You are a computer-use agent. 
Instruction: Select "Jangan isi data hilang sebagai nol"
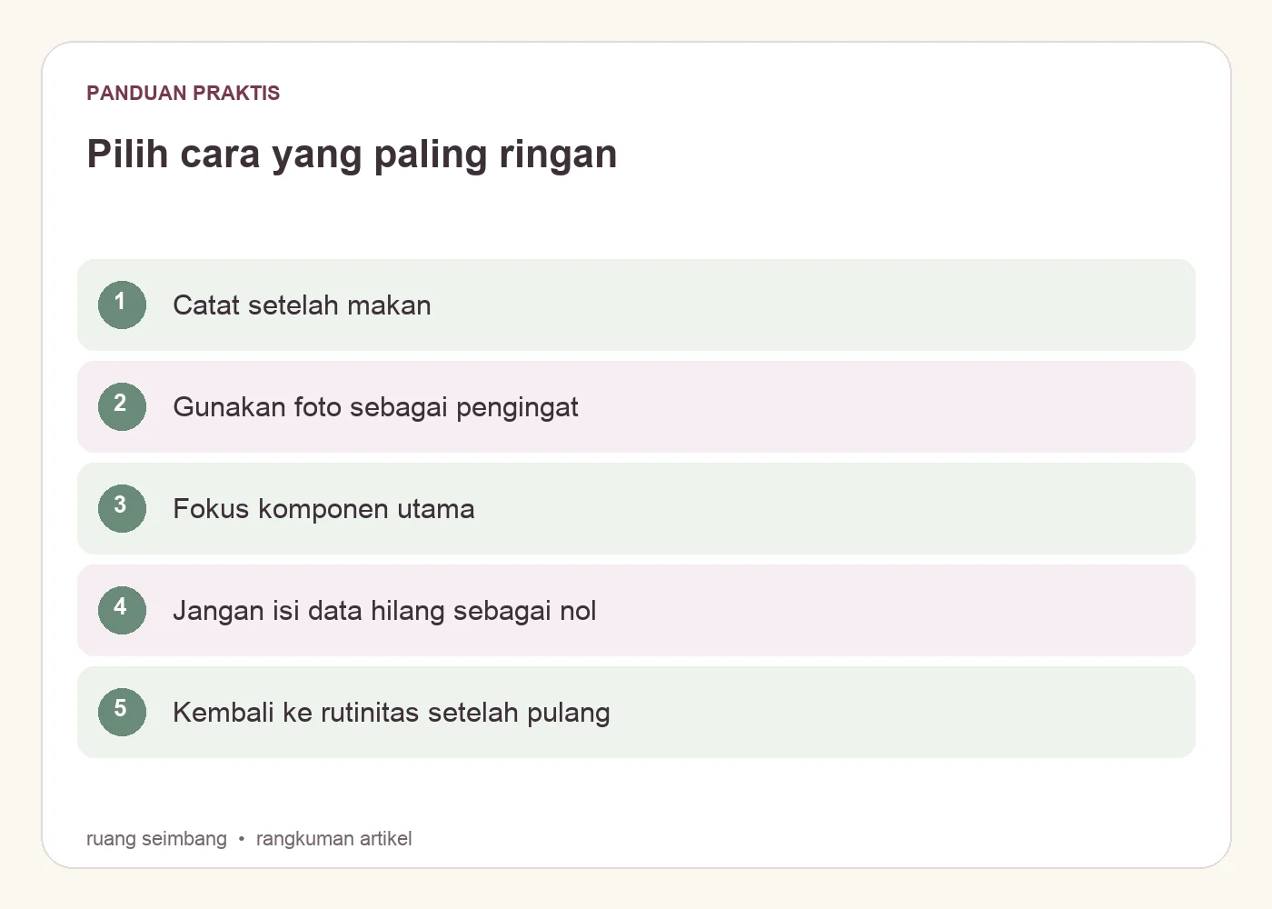(x=384, y=611)
